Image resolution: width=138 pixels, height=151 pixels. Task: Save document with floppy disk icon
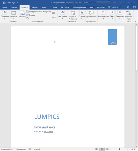(4, 3)
